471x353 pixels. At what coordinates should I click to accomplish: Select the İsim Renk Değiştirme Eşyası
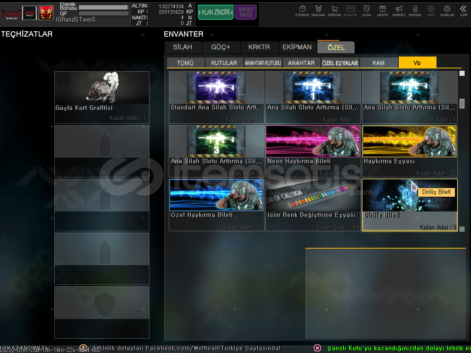(313, 205)
